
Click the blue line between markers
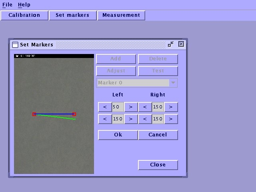(x=54, y=114)
